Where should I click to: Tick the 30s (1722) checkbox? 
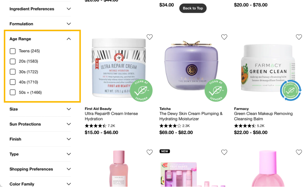13,72
